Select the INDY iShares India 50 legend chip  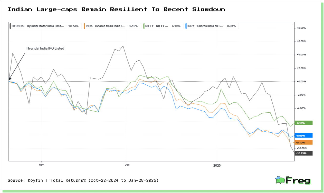212,26
